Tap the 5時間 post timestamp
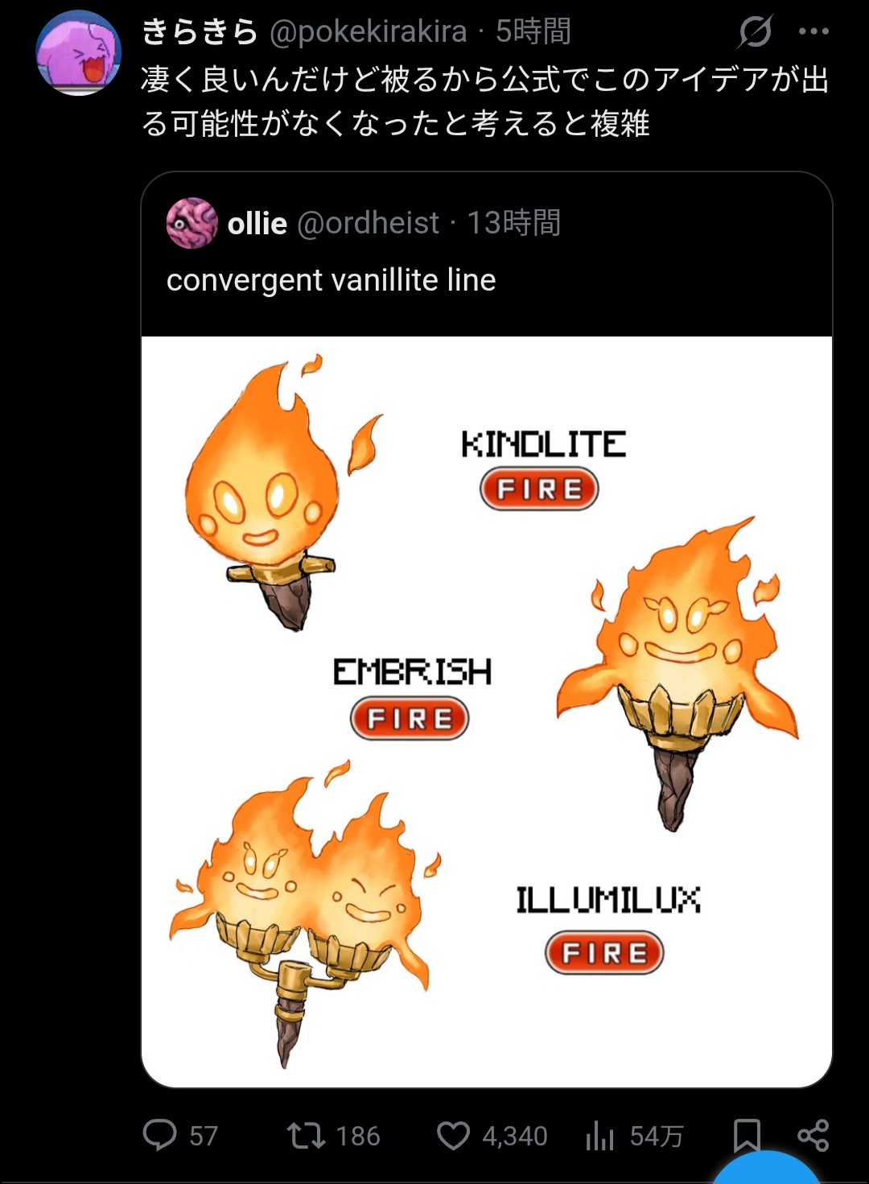Viewport: 869px width, 1184px height. [533, 31]
